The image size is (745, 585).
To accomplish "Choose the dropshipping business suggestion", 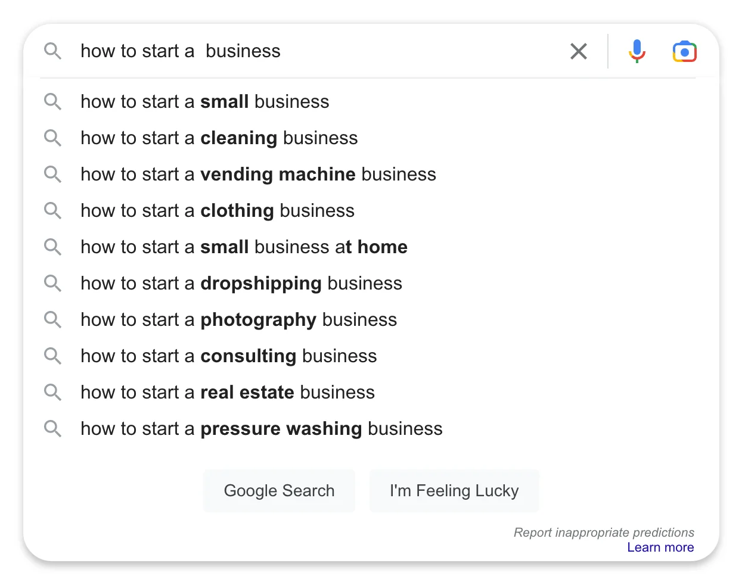I will [x=241, y=284].
